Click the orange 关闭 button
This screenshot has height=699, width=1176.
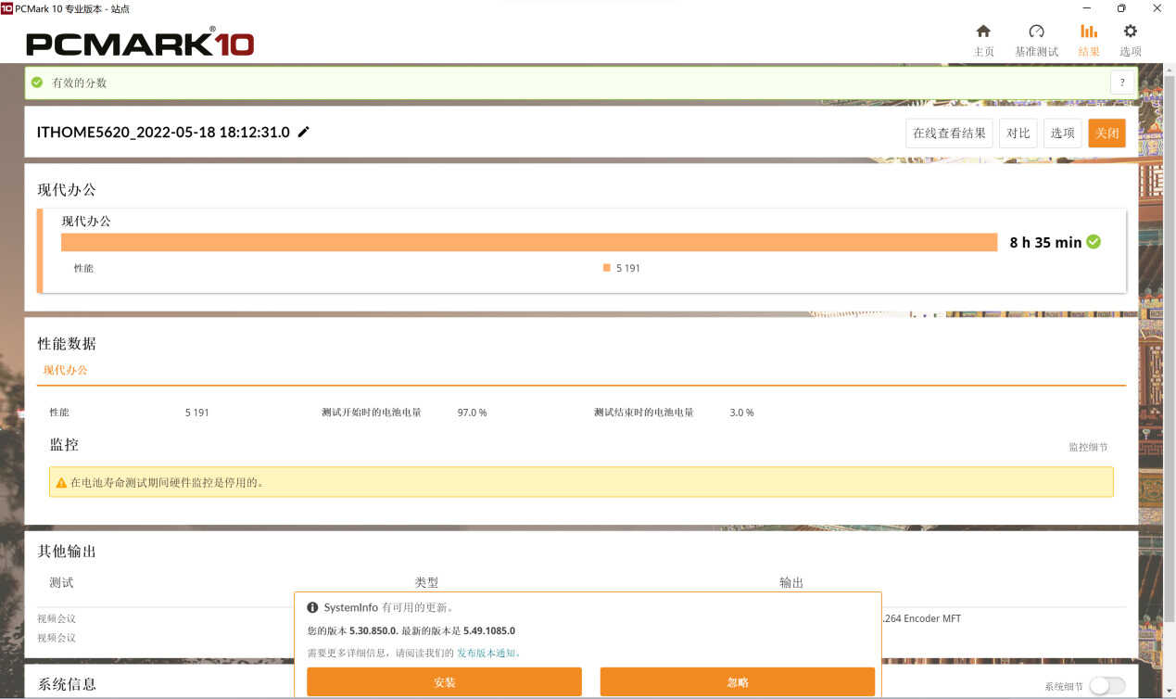point(1107,133)
